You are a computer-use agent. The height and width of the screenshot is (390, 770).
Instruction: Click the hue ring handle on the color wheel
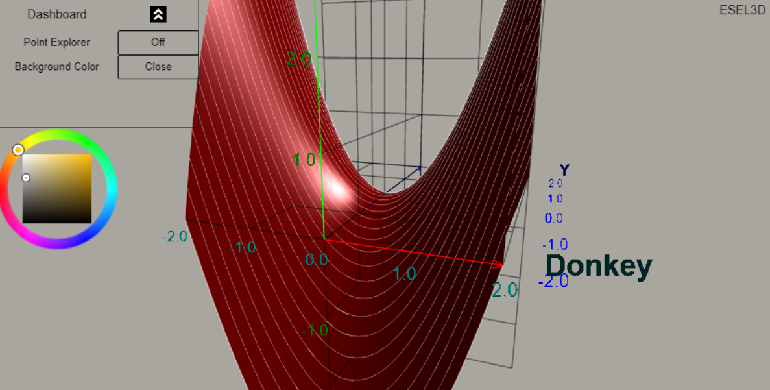pos(18,150)
